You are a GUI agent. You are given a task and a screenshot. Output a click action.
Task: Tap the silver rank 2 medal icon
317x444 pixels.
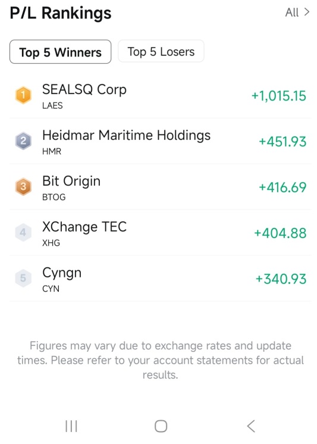pos(23,140)
